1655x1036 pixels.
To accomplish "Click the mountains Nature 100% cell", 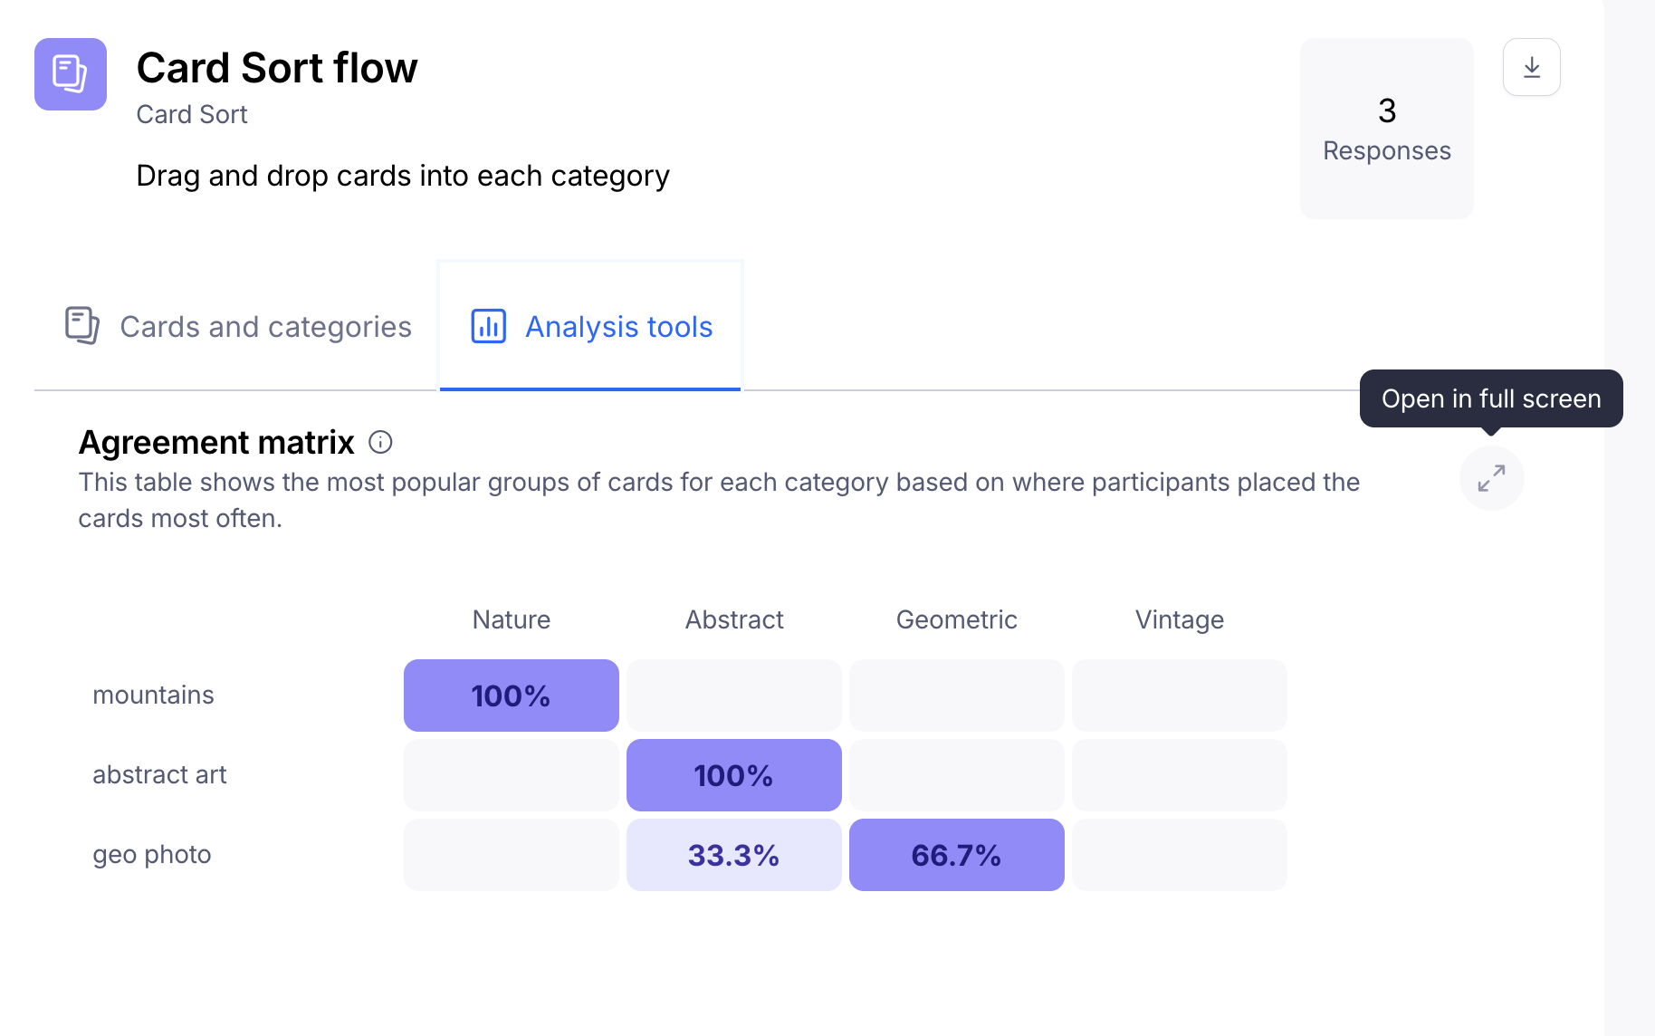I will click(x=512, y=695).
